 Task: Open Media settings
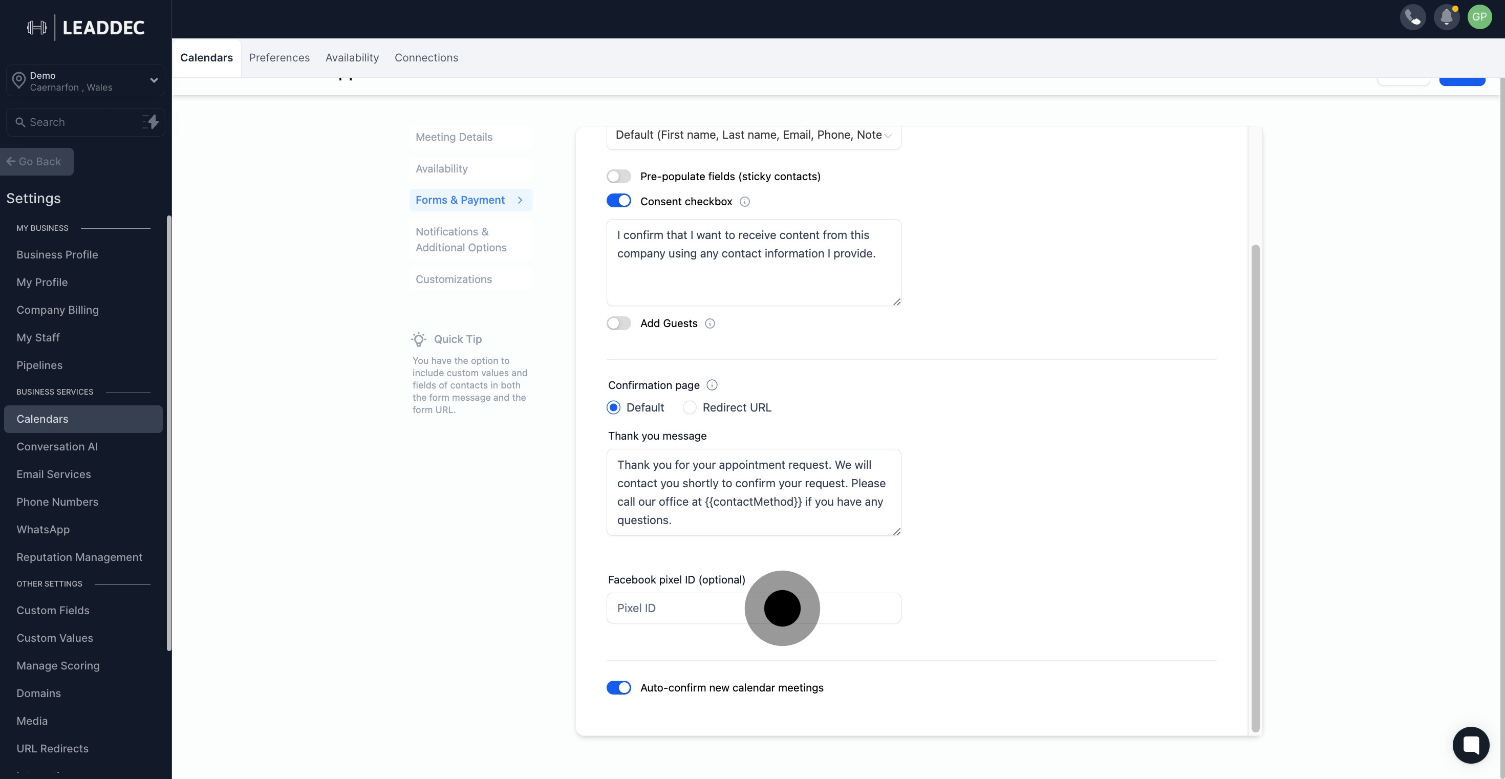32,721
